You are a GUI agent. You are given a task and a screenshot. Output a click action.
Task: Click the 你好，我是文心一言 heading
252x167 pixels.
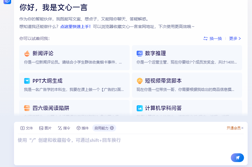53,8
